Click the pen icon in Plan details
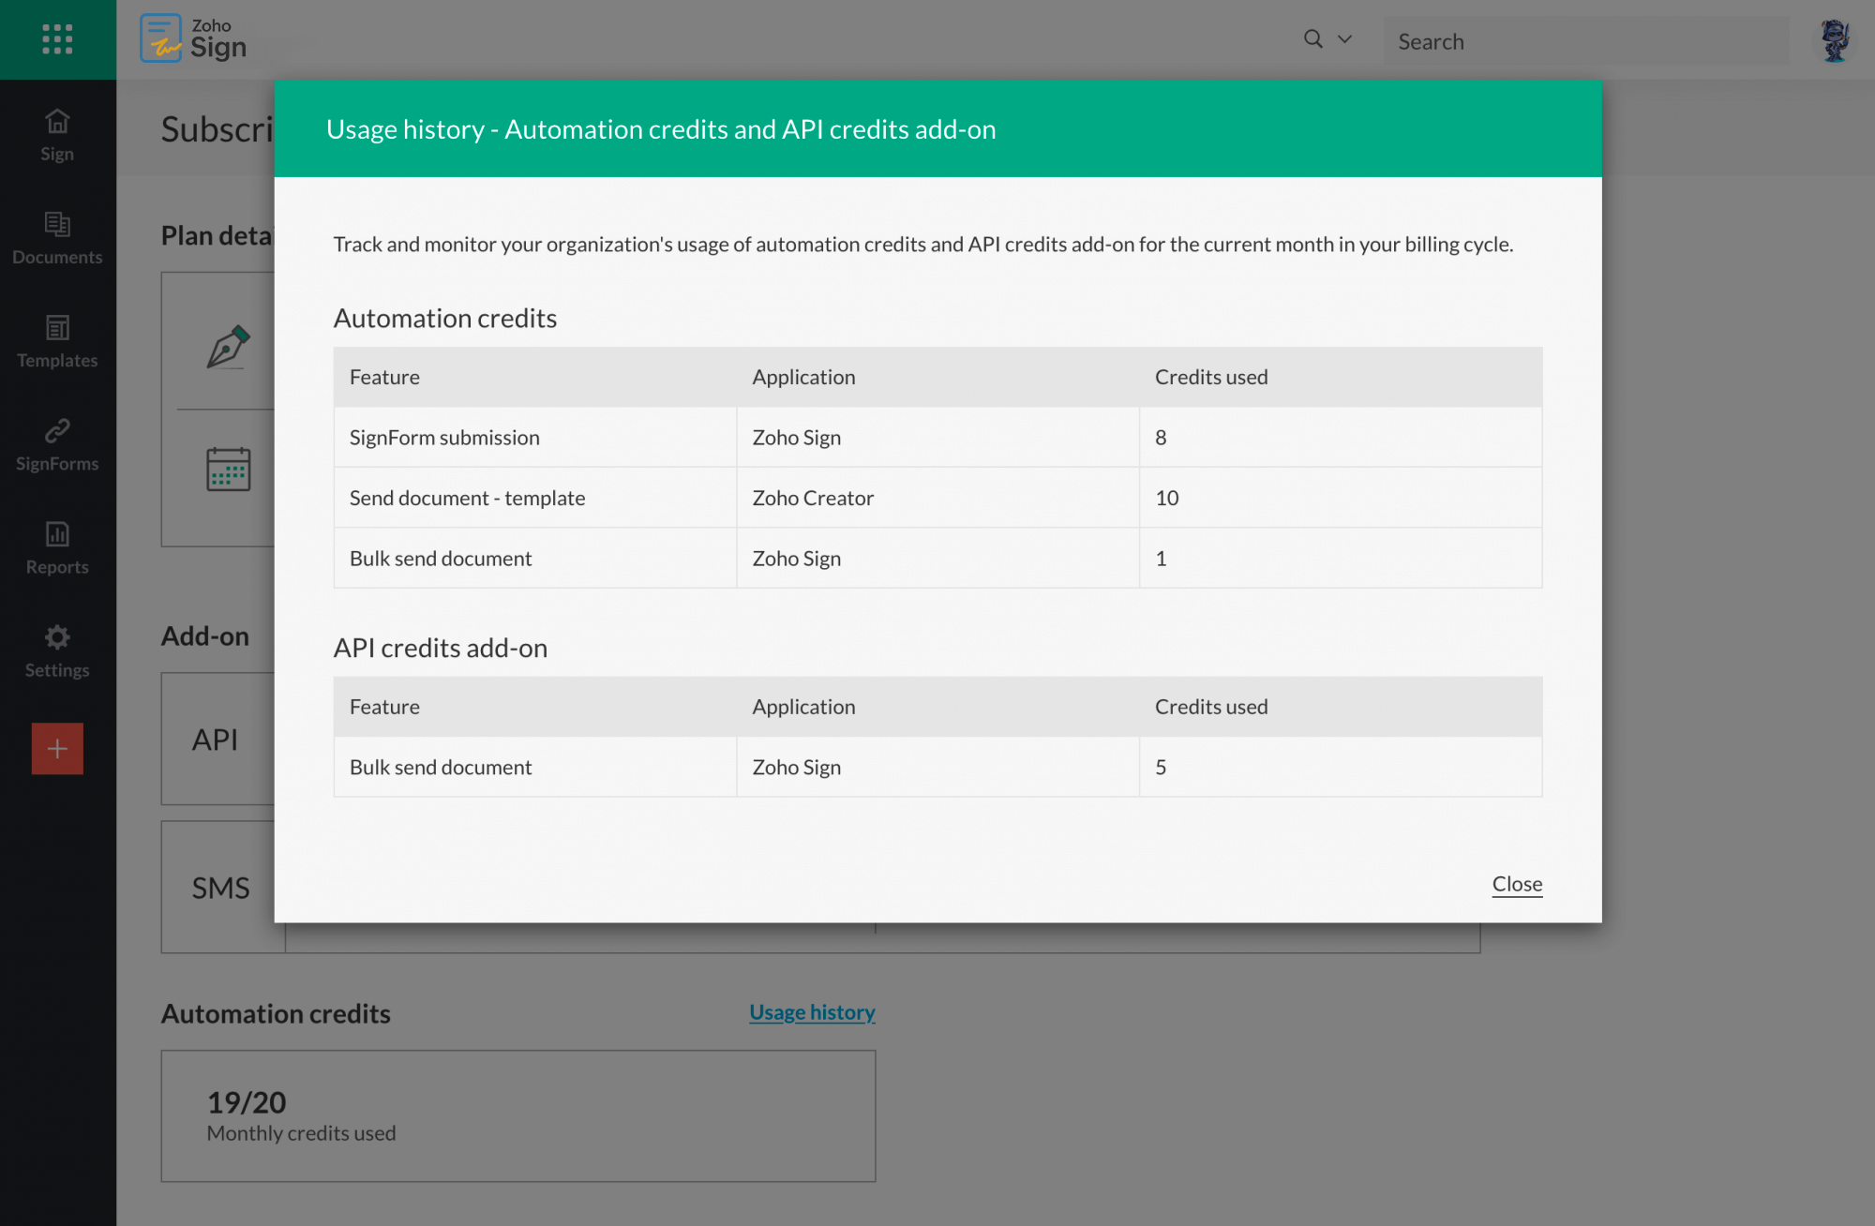1875x1226 pixels. point(228,347)
